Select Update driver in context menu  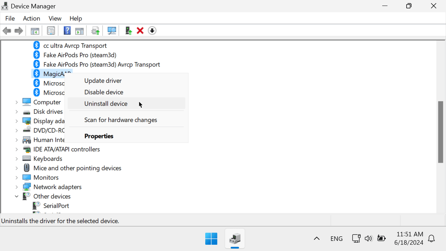tap(103, 81)
